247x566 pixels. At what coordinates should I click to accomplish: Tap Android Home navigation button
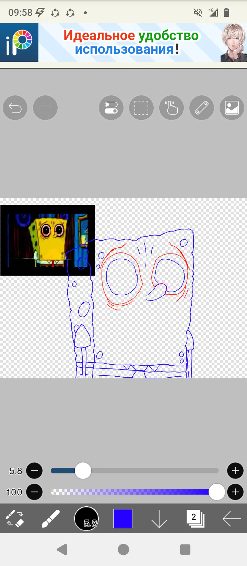click(123, 550)
